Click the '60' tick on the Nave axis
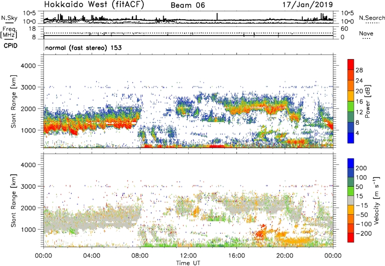The width and height of the screenshot is (385, 266). coord(344,29)
